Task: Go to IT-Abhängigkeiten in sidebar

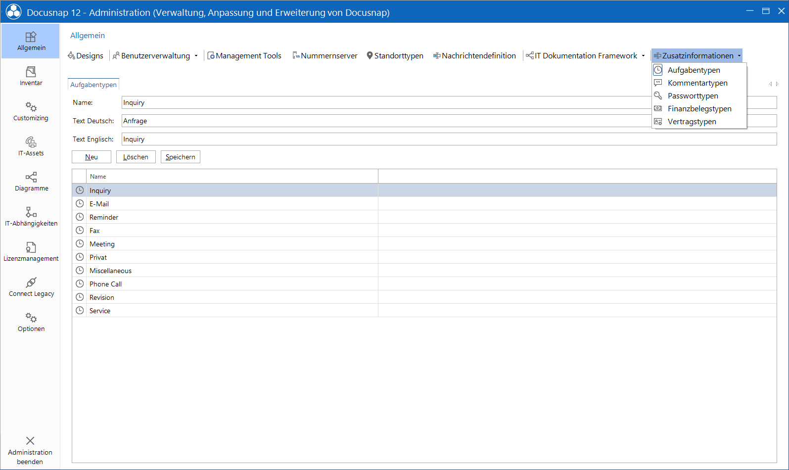Action: click(31, 217)
